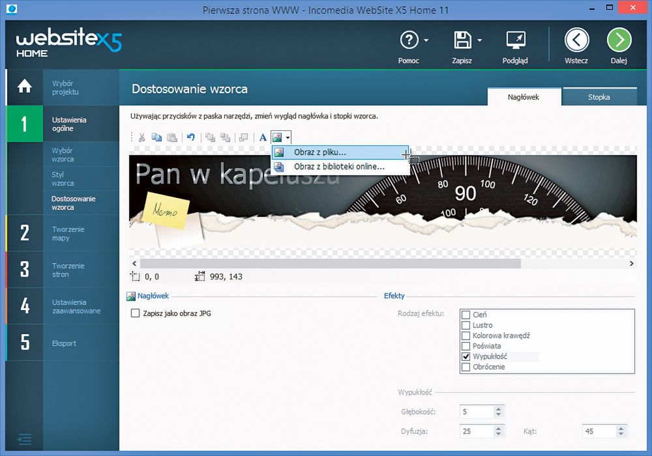The width and height of the screenshot is (652, 456).
Task: Click the WebSite X5 Home logo
Action: coord(69,43)
